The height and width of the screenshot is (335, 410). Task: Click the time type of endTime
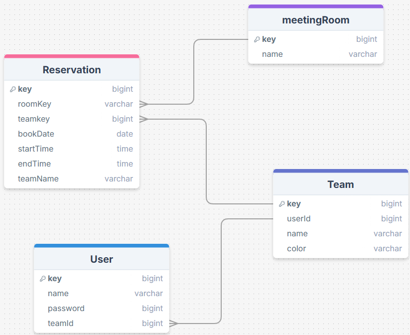125,164
